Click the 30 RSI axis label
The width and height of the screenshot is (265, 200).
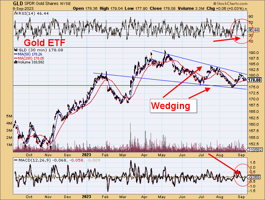tap(251, 35)
